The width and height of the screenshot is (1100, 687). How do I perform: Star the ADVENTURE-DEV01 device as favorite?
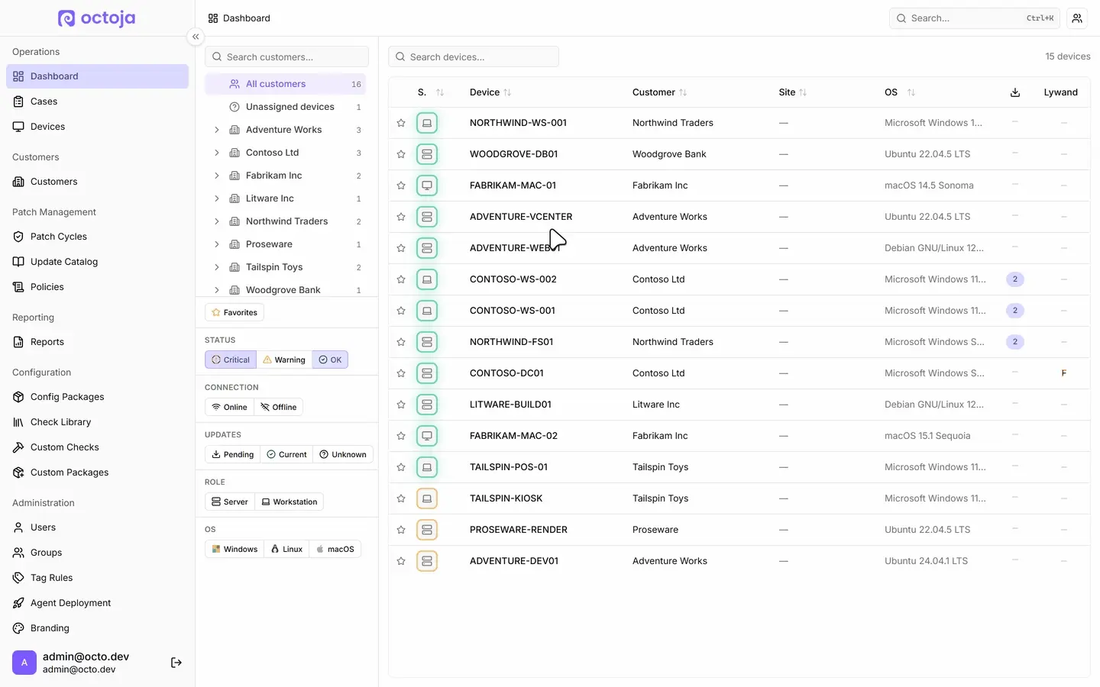[x=401, y=561]
